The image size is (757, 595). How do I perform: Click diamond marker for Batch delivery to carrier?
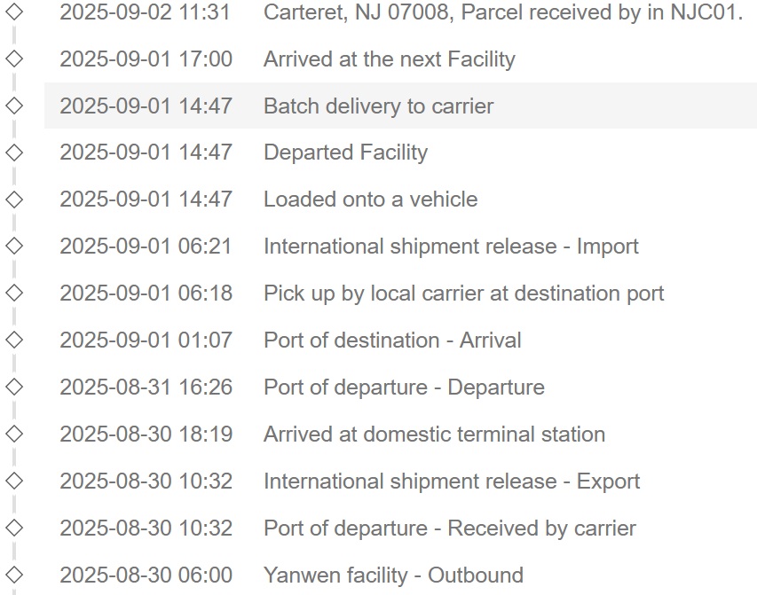(x=14, y=106)
